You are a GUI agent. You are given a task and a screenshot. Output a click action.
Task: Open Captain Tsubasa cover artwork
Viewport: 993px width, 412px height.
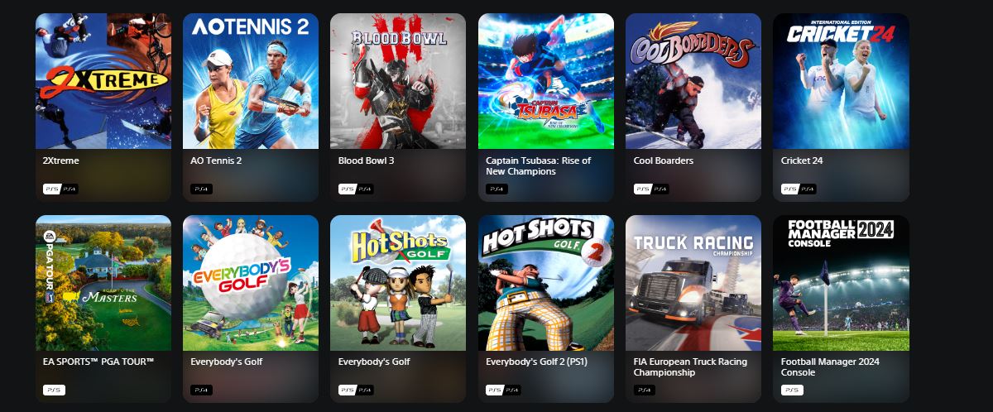546,81
